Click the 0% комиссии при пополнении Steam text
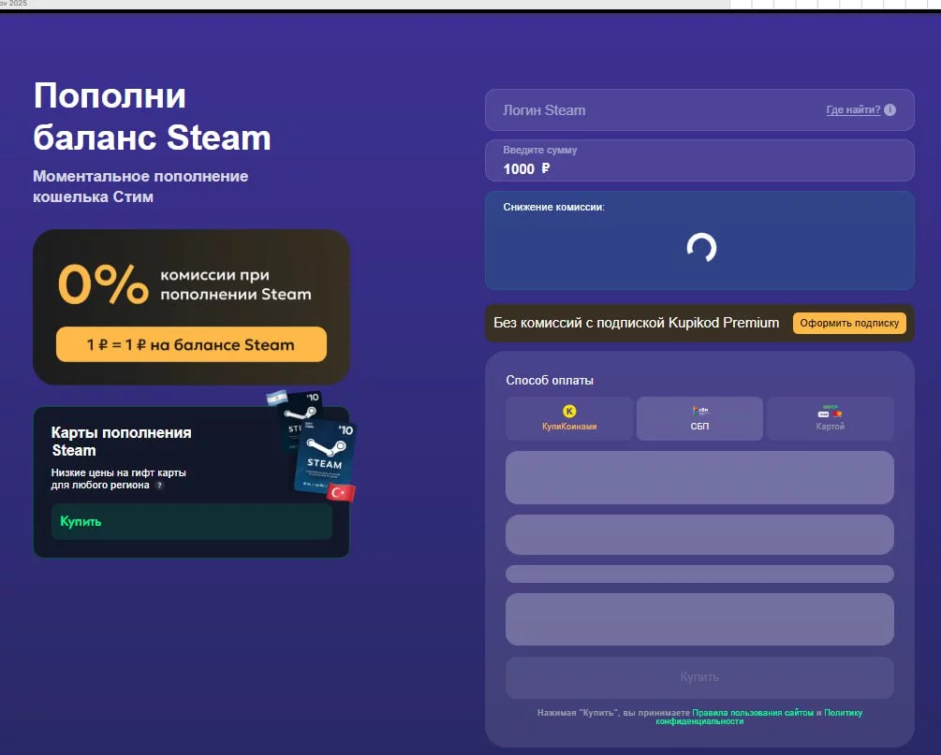Image resolution: width=941 pixels, height=755 pixels. (x=184, y=284)
